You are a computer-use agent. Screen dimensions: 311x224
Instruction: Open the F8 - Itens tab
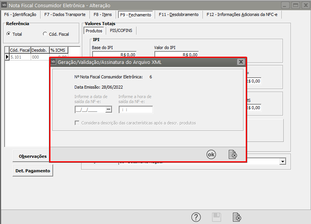coord(102,14)
